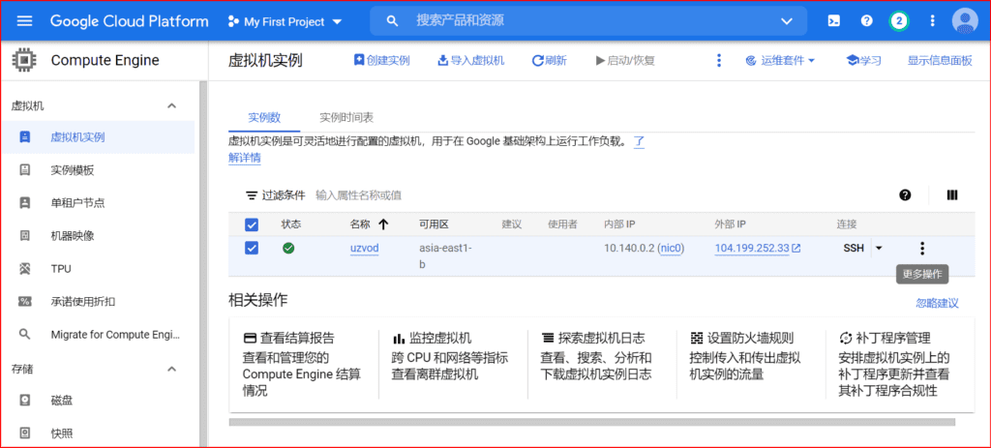The image size is (991, 448).
Task: Activate Cloud Shell terminal icon
Action: coord(834,21)
